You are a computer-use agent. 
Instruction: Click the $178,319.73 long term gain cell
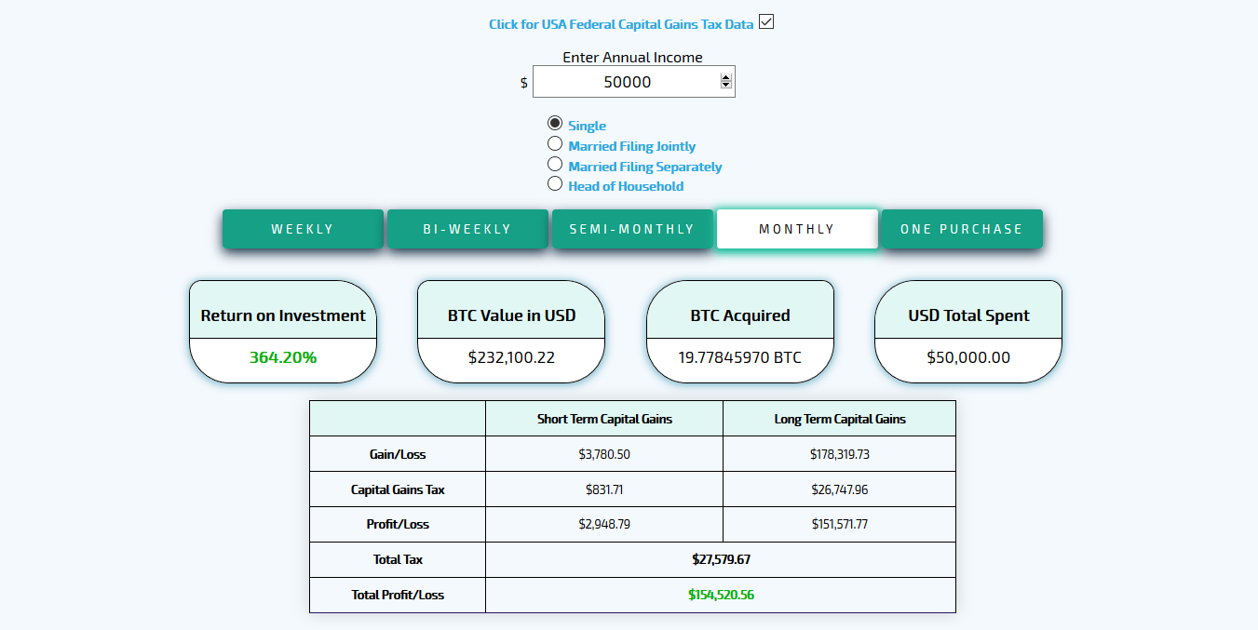pyautogui.click(x=840, y=454)
